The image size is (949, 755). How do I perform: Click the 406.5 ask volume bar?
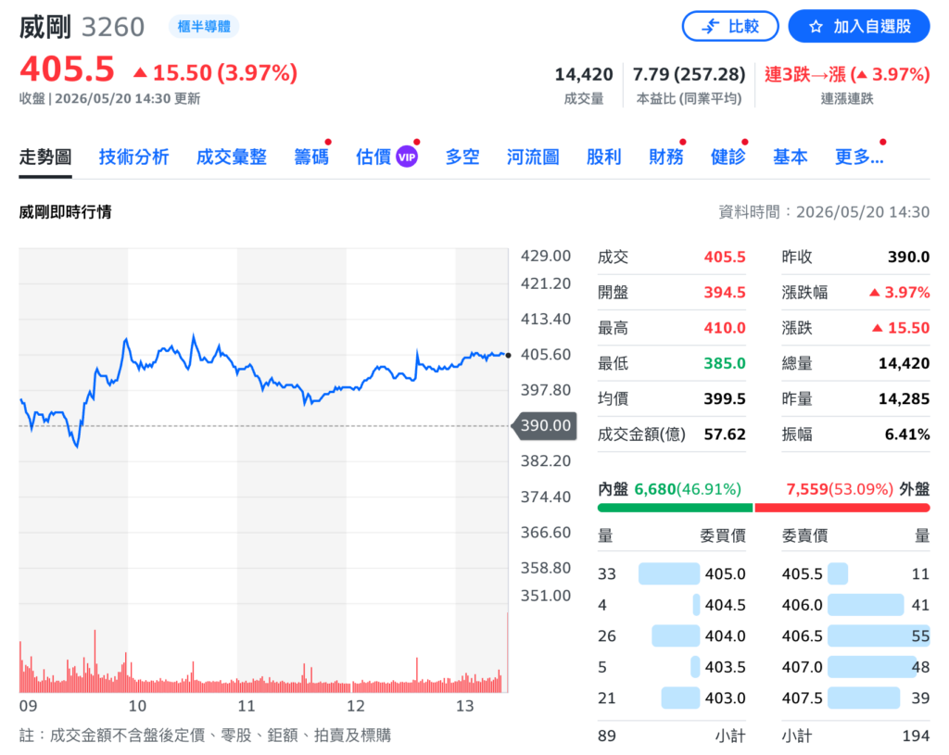coord(879,635)
